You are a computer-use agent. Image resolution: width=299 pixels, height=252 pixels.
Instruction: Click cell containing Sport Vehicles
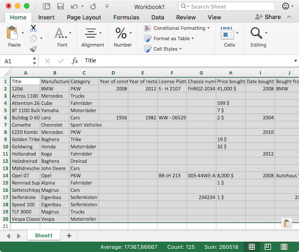[x=84, y=125]
